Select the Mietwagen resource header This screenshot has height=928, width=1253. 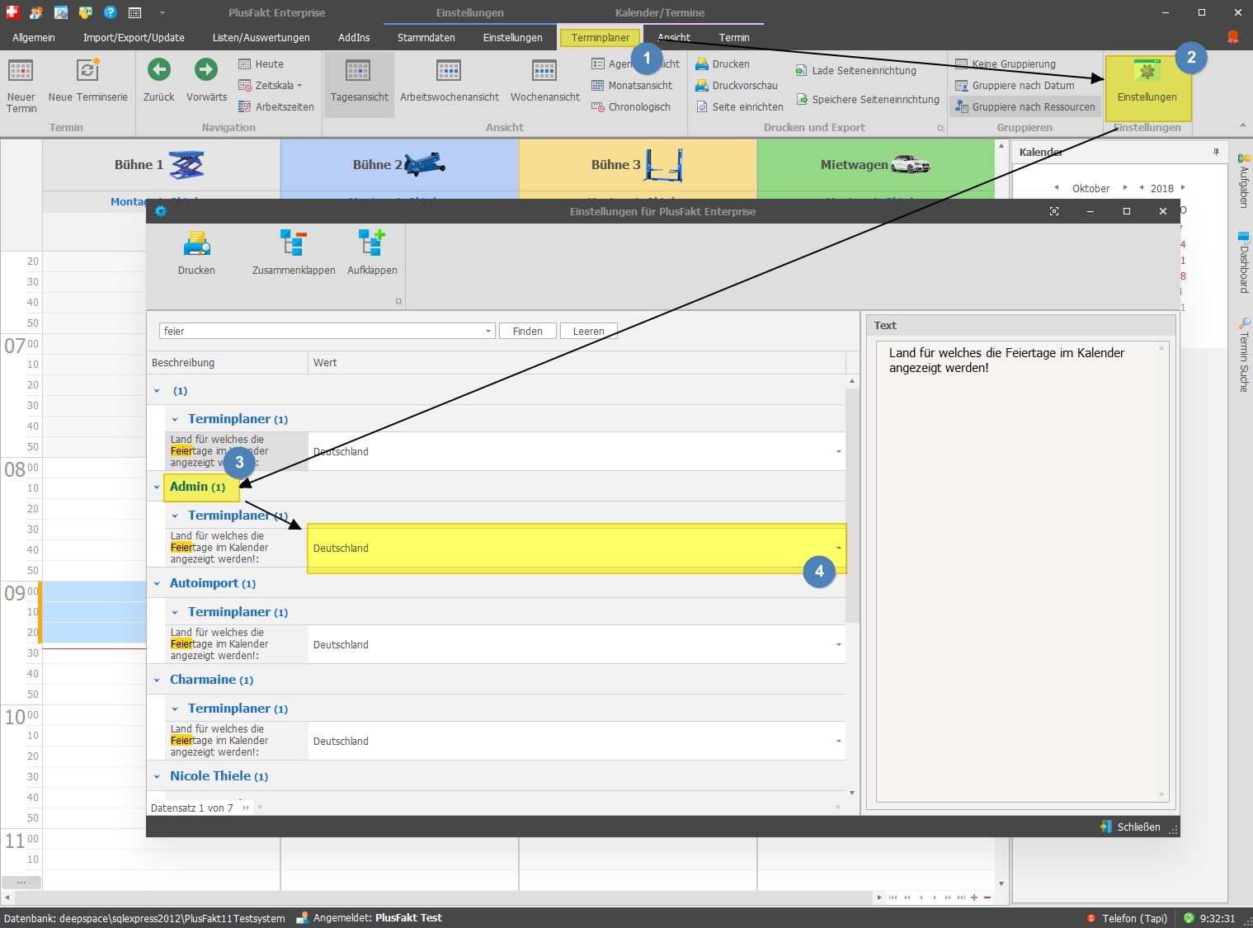(x=876, y=165)
